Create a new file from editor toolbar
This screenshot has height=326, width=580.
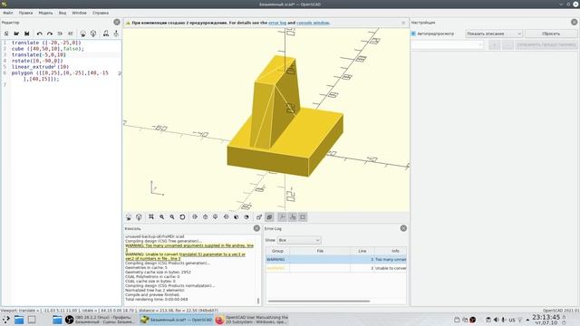click(6, 34)
